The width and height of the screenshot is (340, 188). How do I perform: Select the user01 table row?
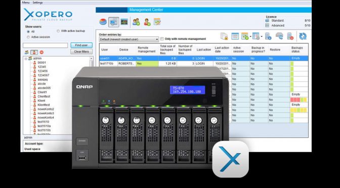(x=203, y=59)
